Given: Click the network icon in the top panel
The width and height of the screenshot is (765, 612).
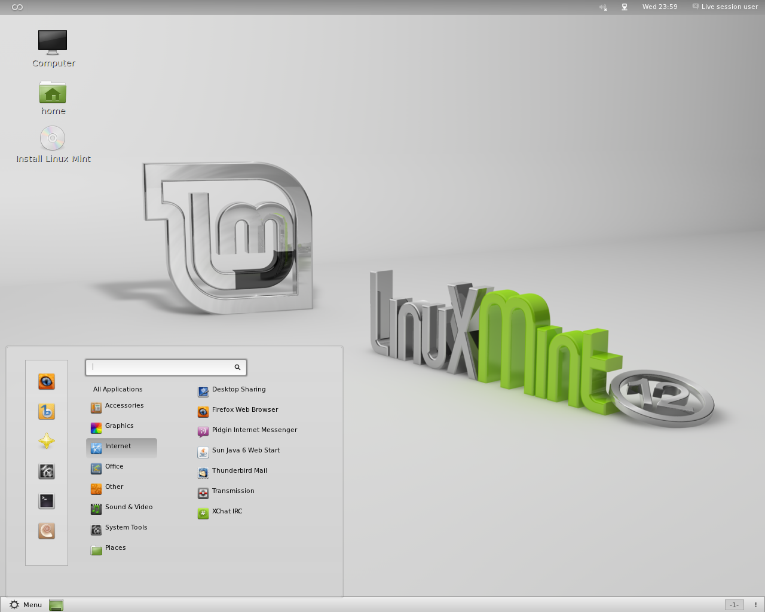Looking at the screenshot, I should (625, 7).
